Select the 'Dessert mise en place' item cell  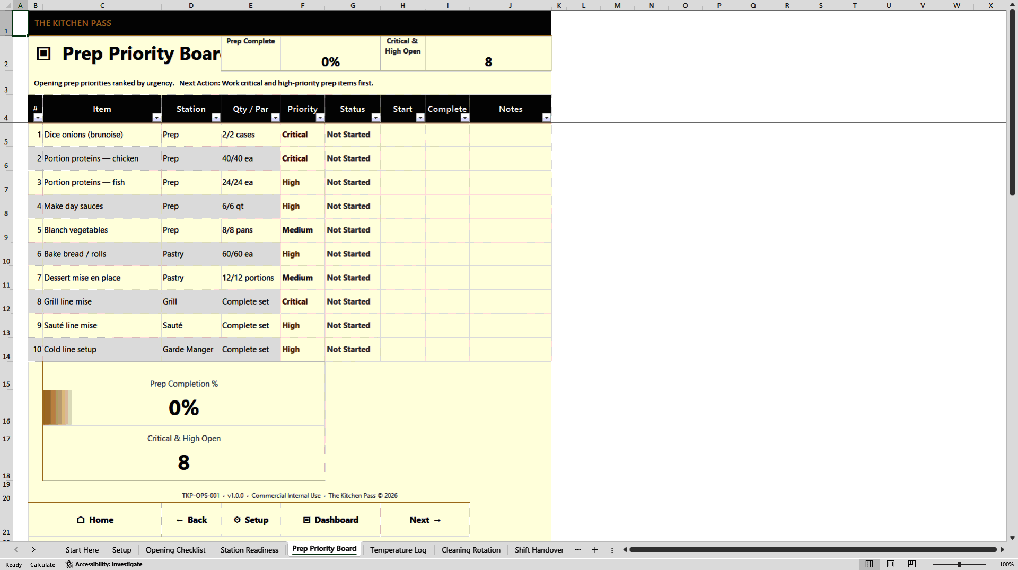(x=102, y=278)
